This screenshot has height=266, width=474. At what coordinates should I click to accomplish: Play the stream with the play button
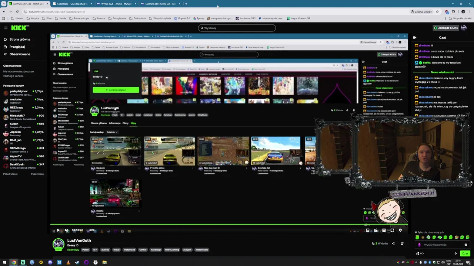(x=58, y=231)
